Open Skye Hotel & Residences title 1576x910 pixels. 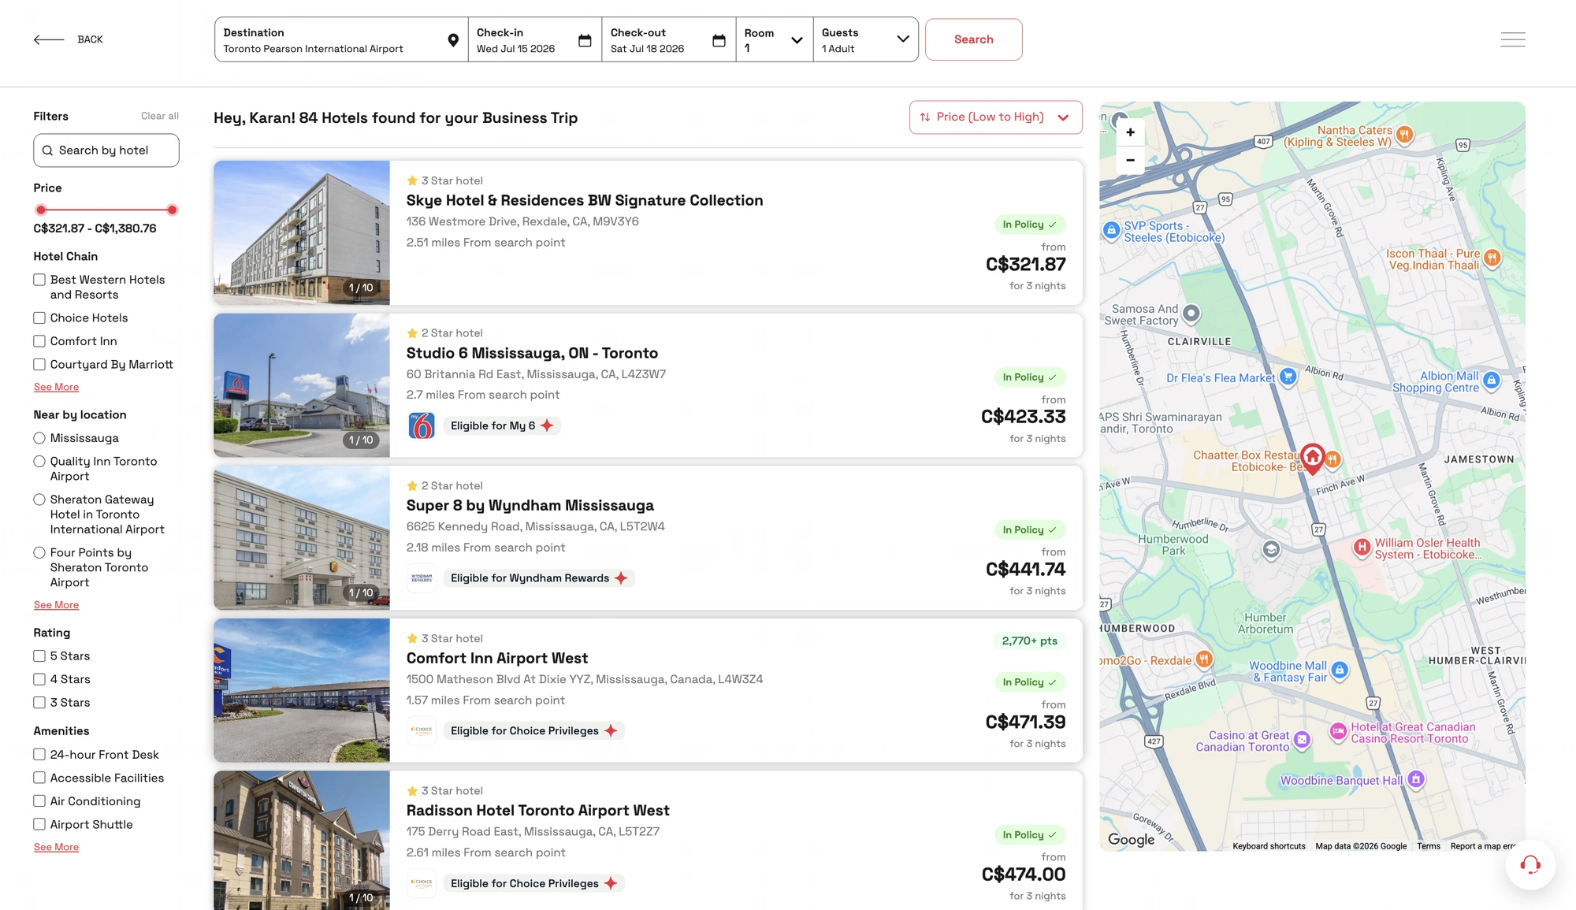(585, 200)
